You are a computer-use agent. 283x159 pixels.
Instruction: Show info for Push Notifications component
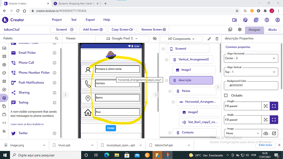(54, 83)
